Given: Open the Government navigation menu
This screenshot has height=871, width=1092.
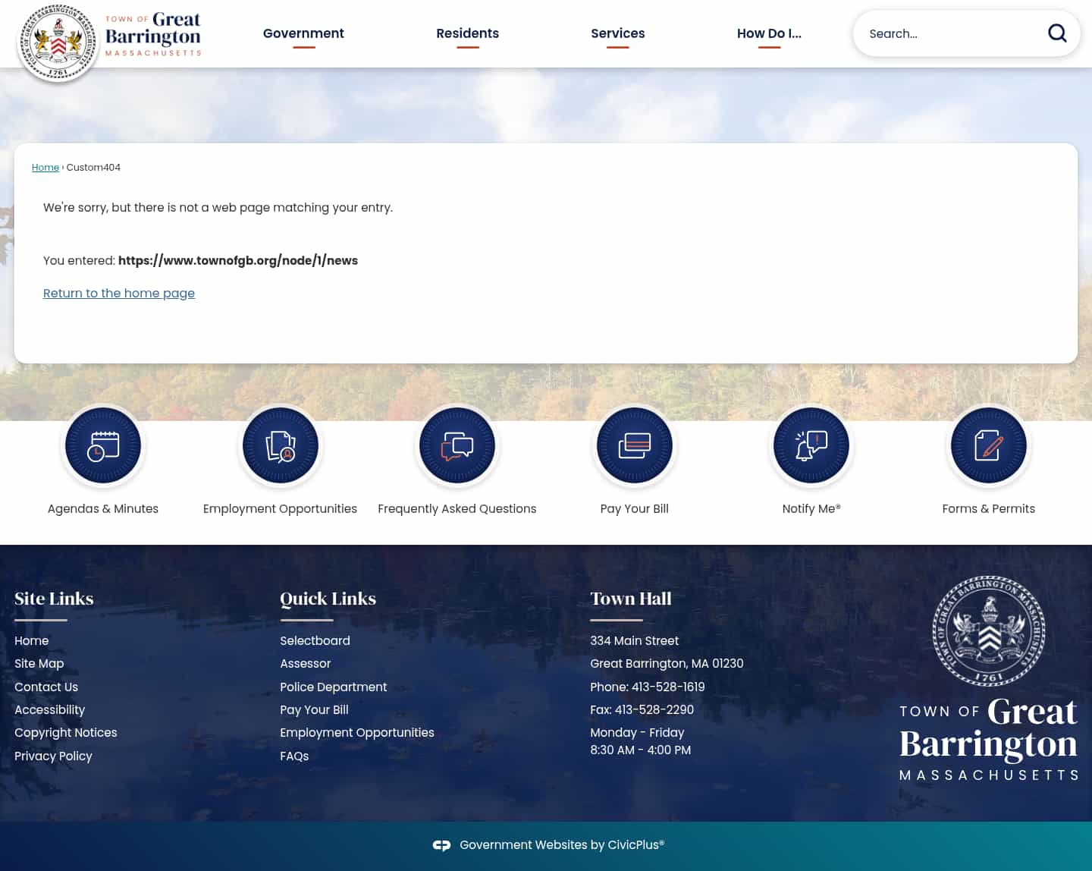Looking at the screenshot, I should (x=303, y=33).
